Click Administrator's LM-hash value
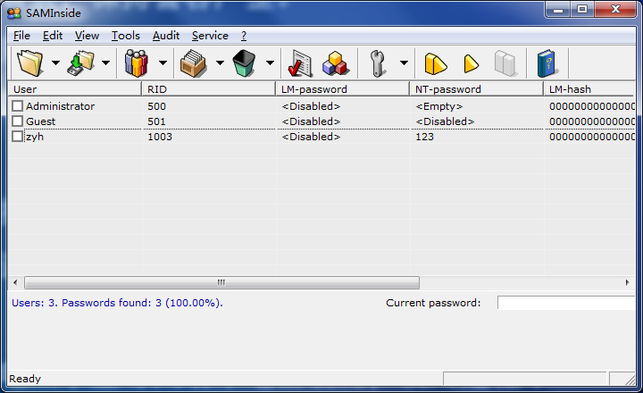Image resolution: width=643 pixels, height=393 pixels. pos(592,106)
